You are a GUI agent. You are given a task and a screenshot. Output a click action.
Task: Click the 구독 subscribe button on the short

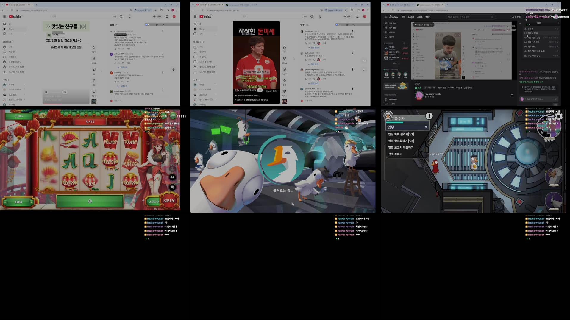click(x=260, y=90)
